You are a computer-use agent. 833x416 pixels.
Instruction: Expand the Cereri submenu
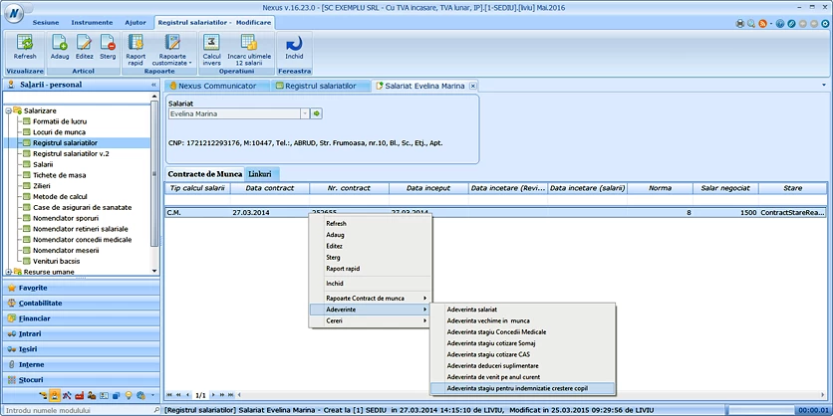[x=371, y=320]
